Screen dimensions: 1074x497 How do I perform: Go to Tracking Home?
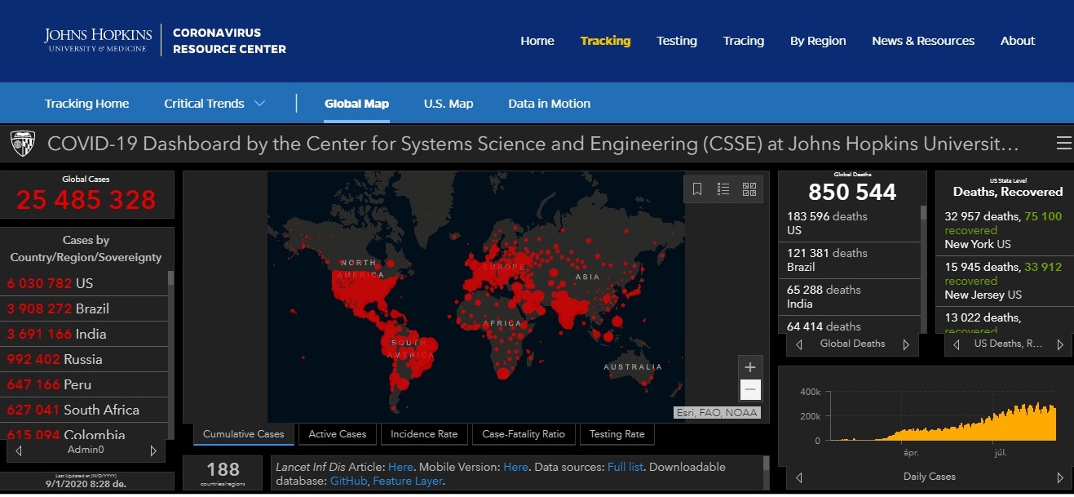[87, 104]
